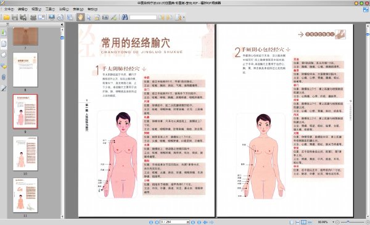The height and width of the screenshot is (225, 370).
Task: Select the arrow selection tool
Action: pos(89,17)
